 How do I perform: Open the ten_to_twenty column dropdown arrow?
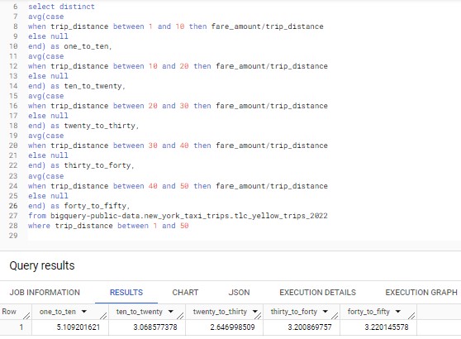(x=171, y=312)
